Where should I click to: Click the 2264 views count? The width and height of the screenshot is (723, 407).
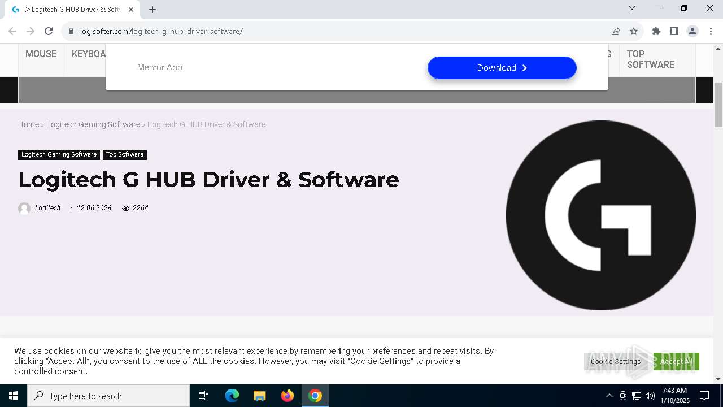coord(140,208)
